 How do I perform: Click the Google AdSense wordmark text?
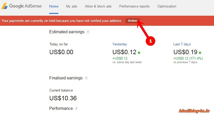[25, 6]
